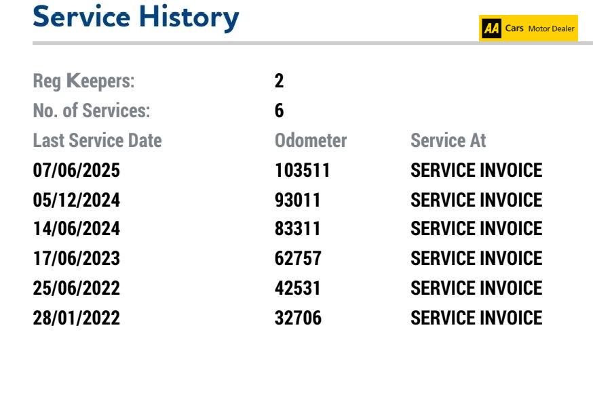
Task: Click the Motor Dealer label
Action: tap(551, 28)
